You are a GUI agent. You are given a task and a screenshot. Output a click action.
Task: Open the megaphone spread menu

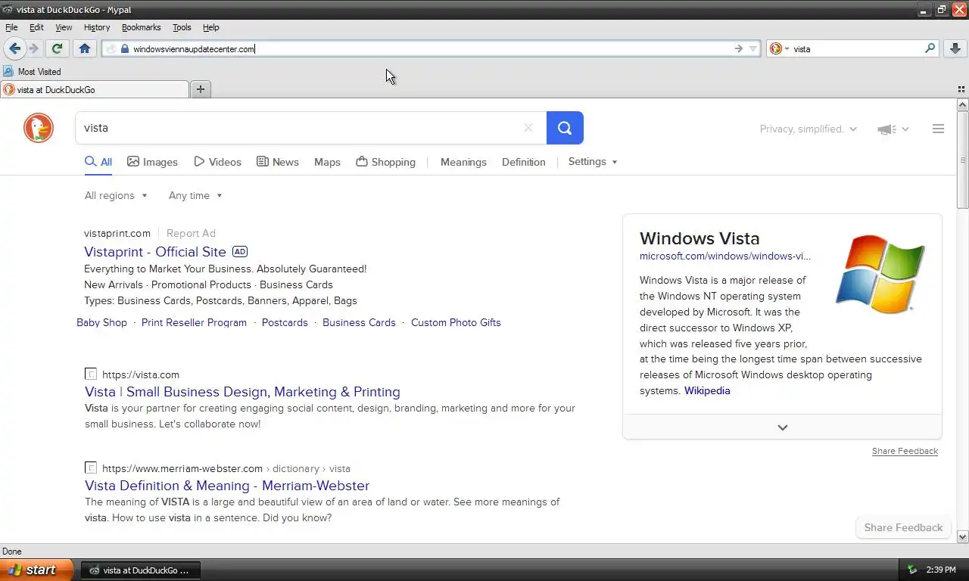pos(893,129)
